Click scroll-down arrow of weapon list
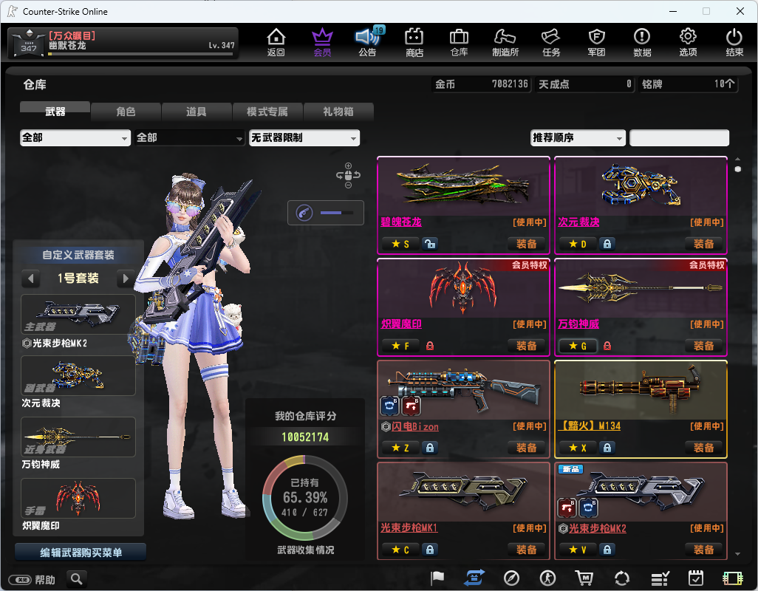Screen dimensions: 758x591 738,554
